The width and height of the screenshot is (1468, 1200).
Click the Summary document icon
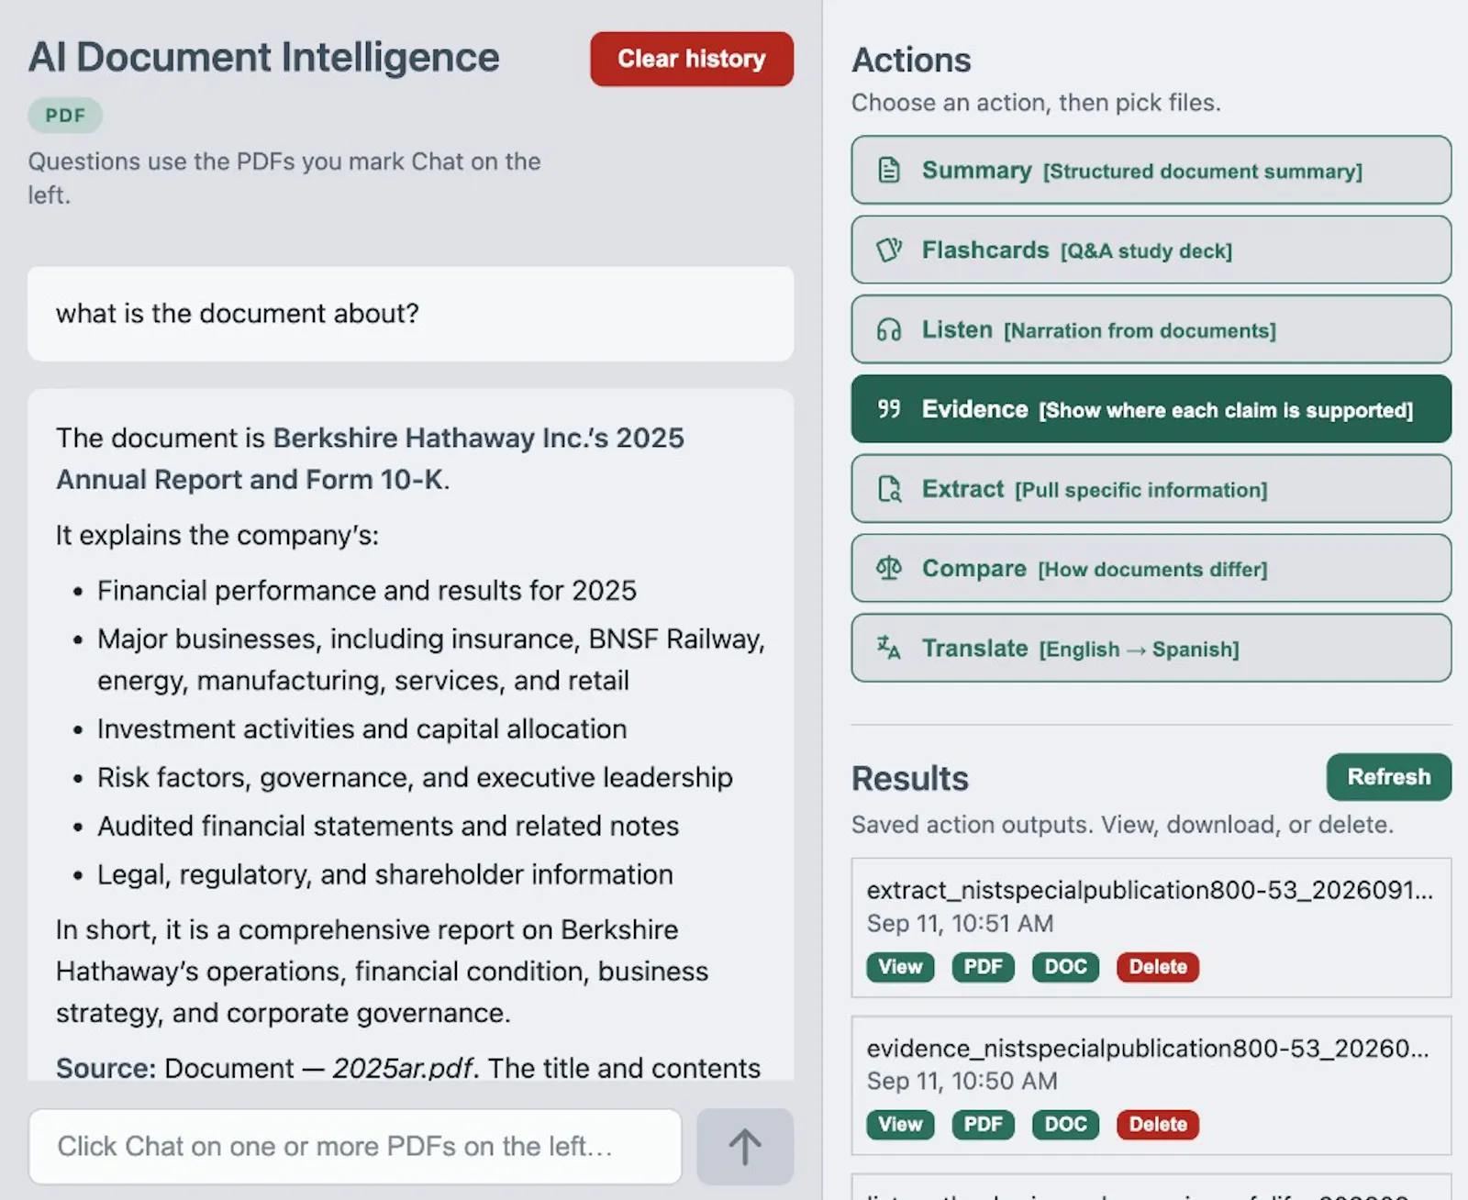889,171
